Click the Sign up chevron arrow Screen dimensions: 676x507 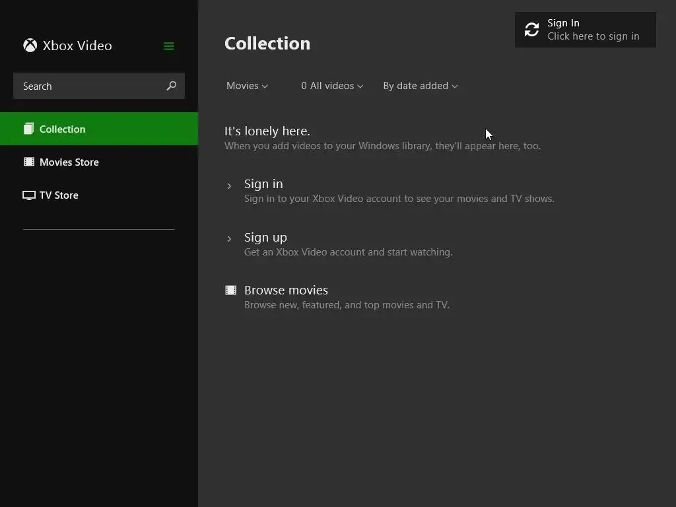(229, 238)
